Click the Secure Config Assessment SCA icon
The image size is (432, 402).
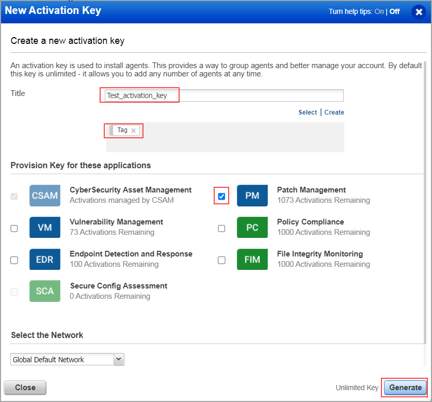click(44, 292)
